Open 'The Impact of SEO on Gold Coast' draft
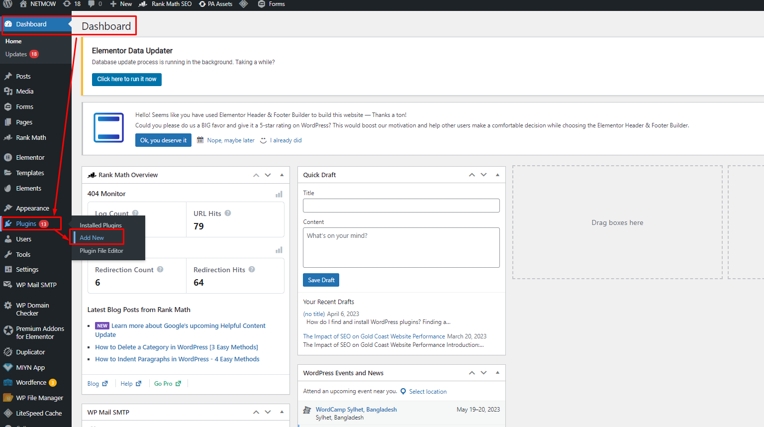 374,336
